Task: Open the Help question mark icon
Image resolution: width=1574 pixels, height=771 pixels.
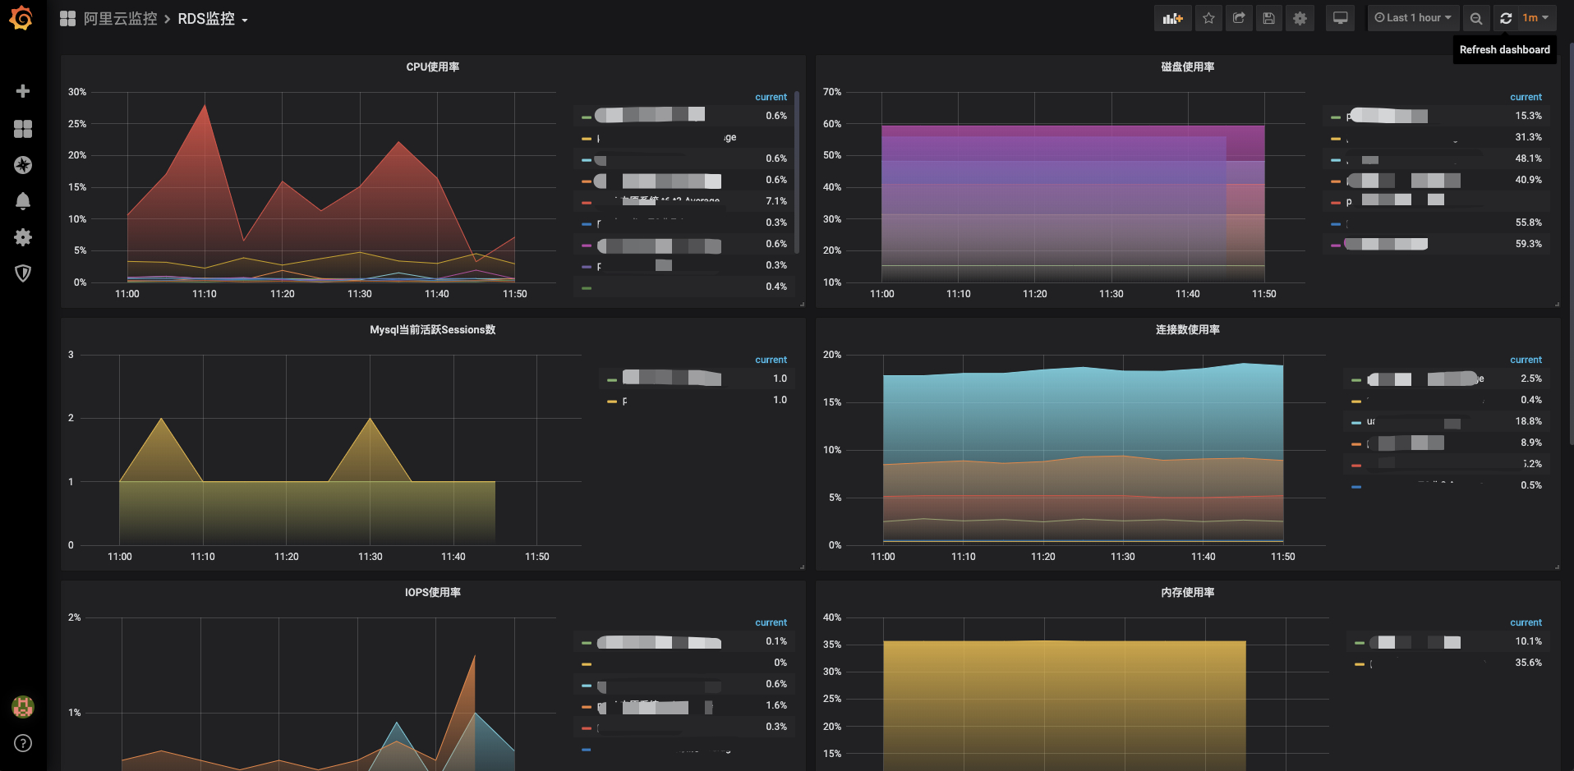Action: click(x=23, y=743)
